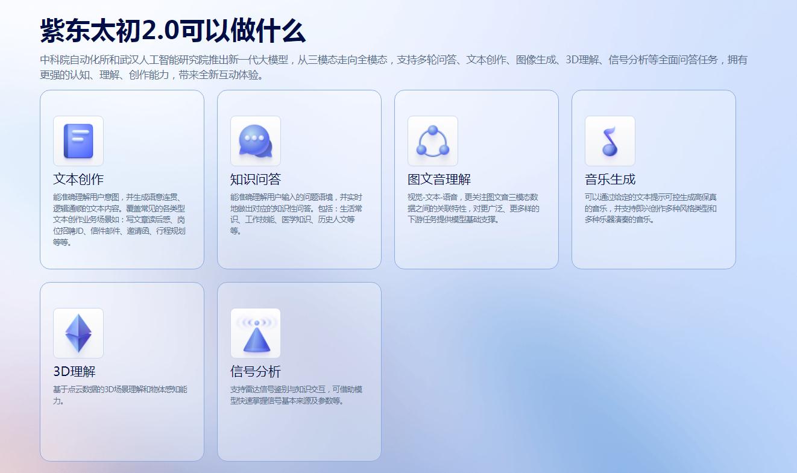Viewport: 797px width, 473px height.
Task: Click the 音乐生成 music note icon
Action: pyautogui.click(x=610, y=141)
